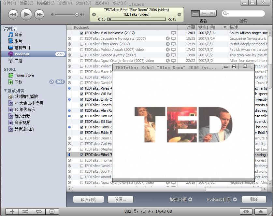
Task: Open the 编辑(E) menu
Action: point(26,3)
